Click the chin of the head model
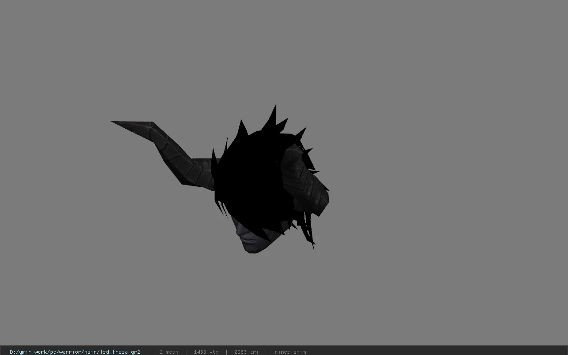The width and height of the screenshot is (568, 355). coord(252,250)
